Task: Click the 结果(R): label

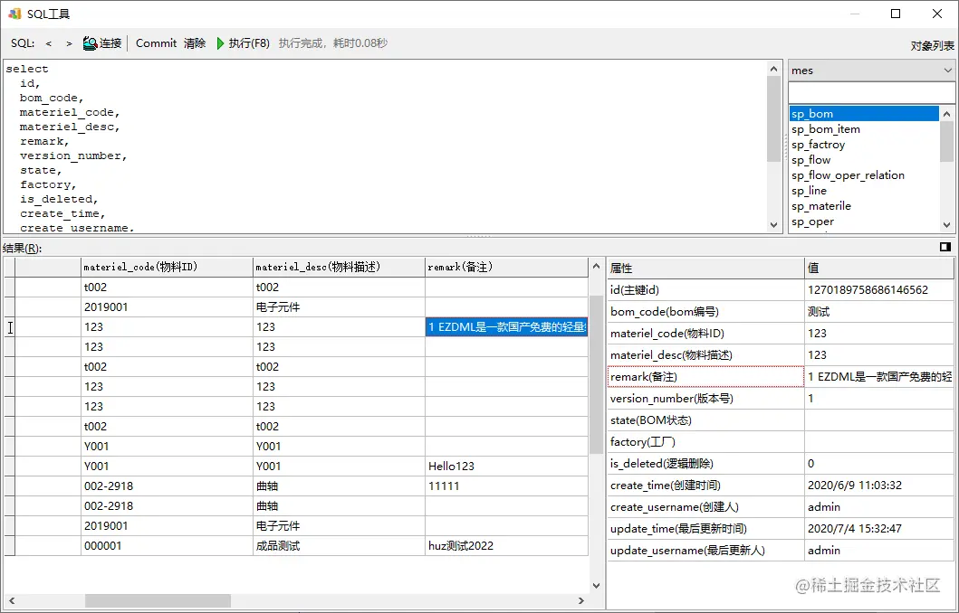Action: (x=22, y=249)
